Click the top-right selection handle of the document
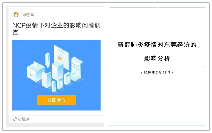Image resolution: width=212 pixels, height=133 pixels. pos(205,8)
